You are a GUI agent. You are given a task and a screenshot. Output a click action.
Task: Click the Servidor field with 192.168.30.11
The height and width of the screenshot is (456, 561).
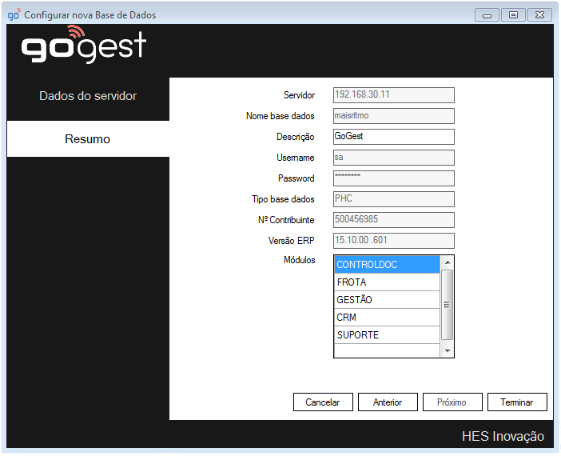(394, 95)
